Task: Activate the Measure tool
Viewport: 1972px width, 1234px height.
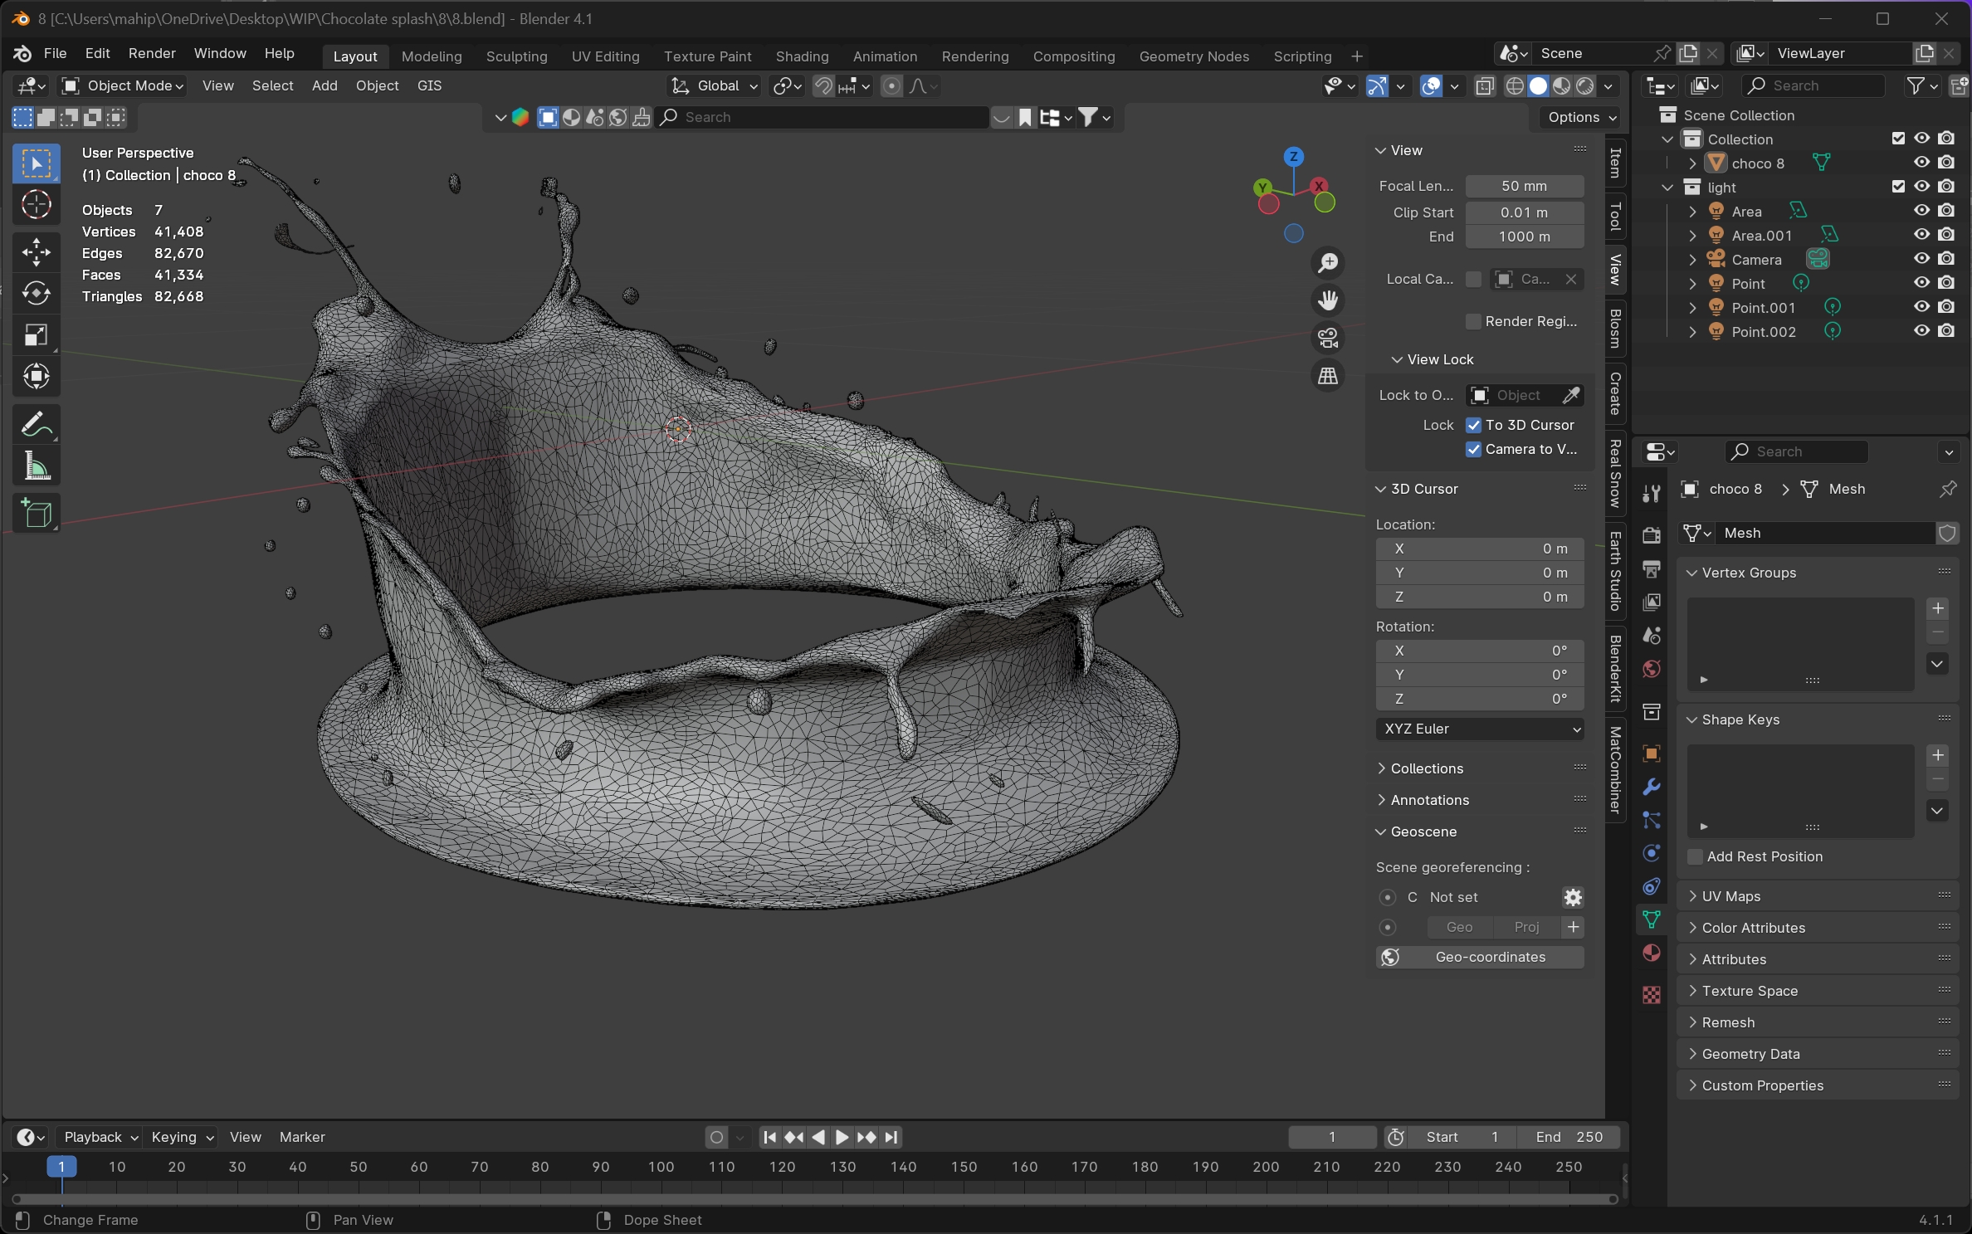Action: (x=36, y=466)
